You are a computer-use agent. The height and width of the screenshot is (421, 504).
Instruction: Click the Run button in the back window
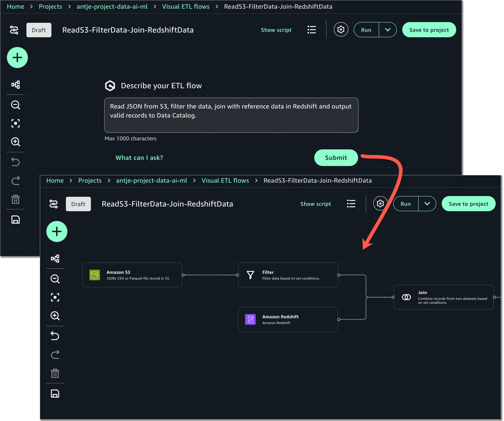pos(366,30)
